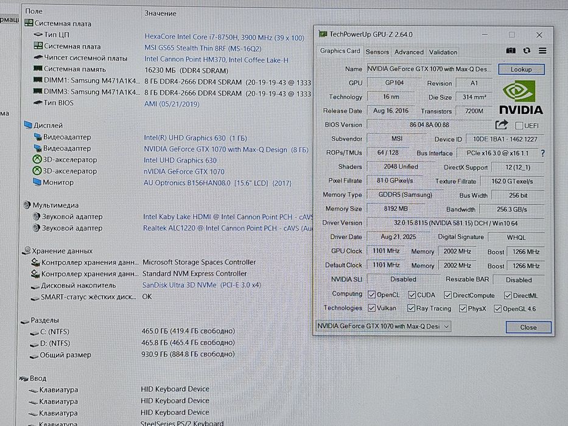
Task: Click the DIMM1 memory module icon
Action: (38, 80)
